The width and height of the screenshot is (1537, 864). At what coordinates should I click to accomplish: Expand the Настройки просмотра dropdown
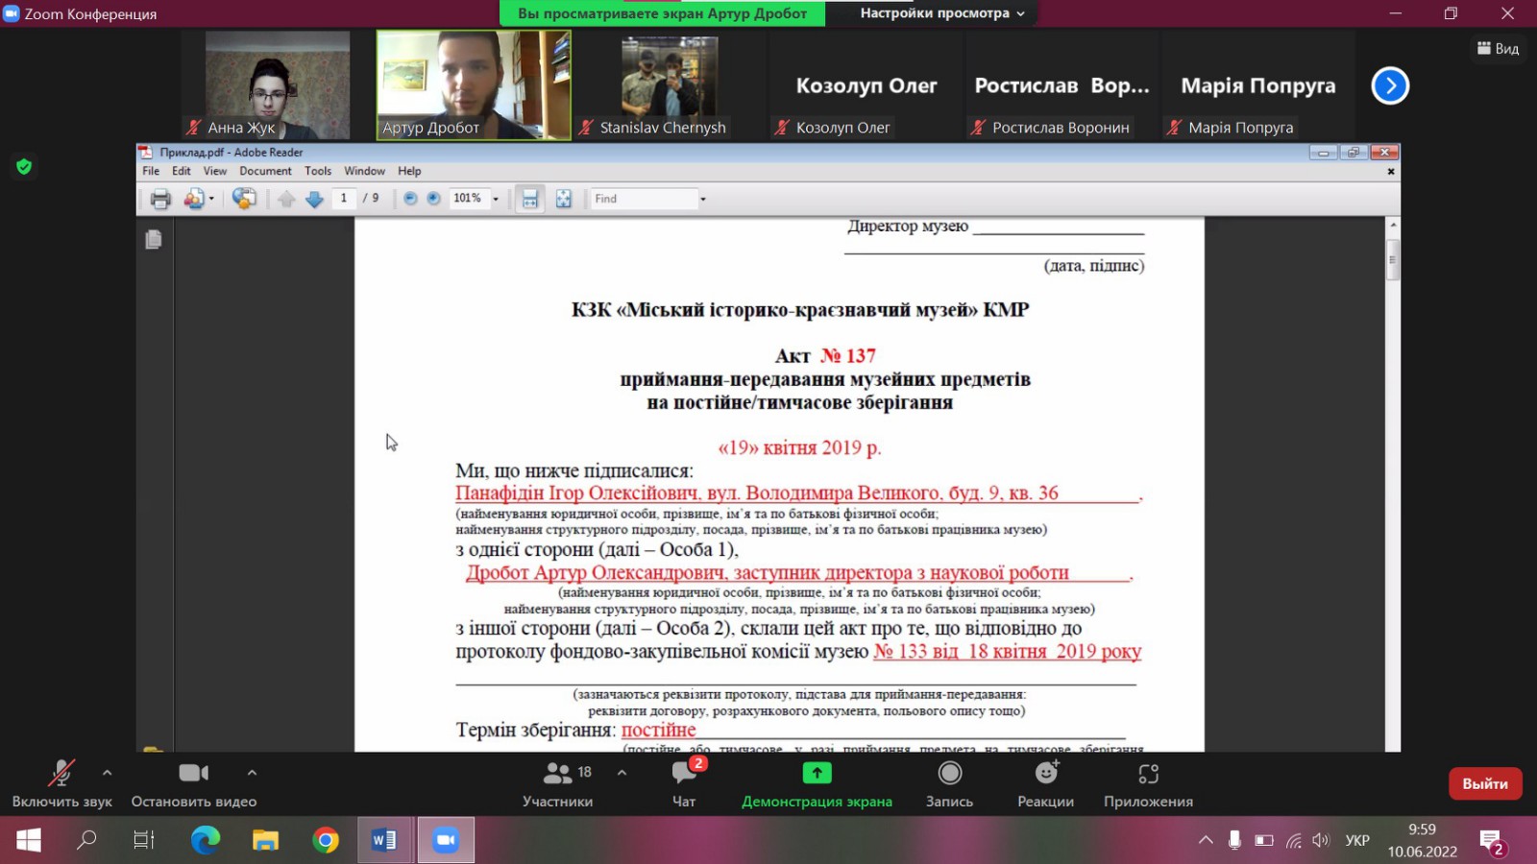pos(941,13)
